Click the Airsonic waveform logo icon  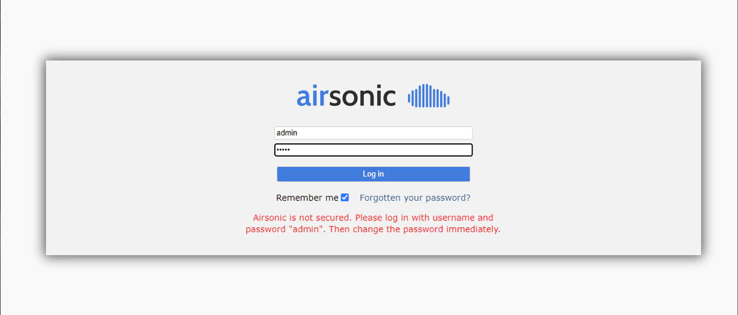tap(428, 97)
